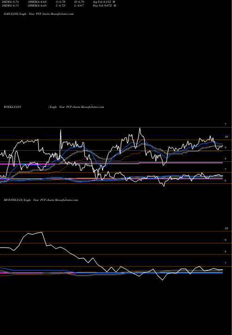Click the 50EMA: 6.71 value
Image resolution: width=232 pixels, height=335 pixels.
point(10,6)
